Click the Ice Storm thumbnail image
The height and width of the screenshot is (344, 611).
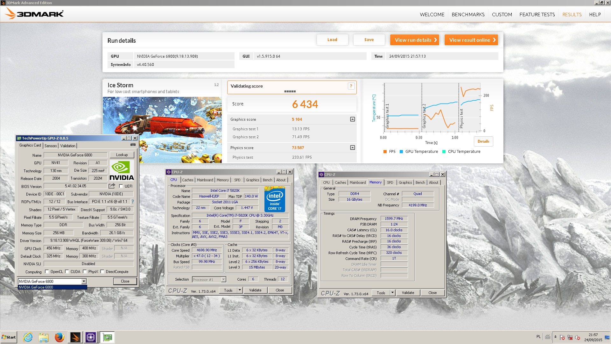coord(162,130)
